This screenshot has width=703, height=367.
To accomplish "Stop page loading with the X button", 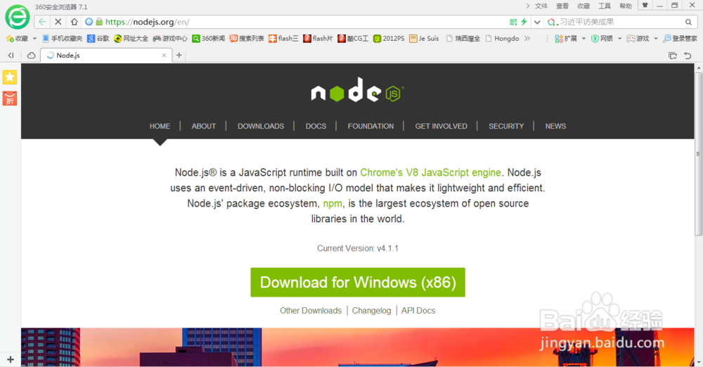I will tap(58, 22).
